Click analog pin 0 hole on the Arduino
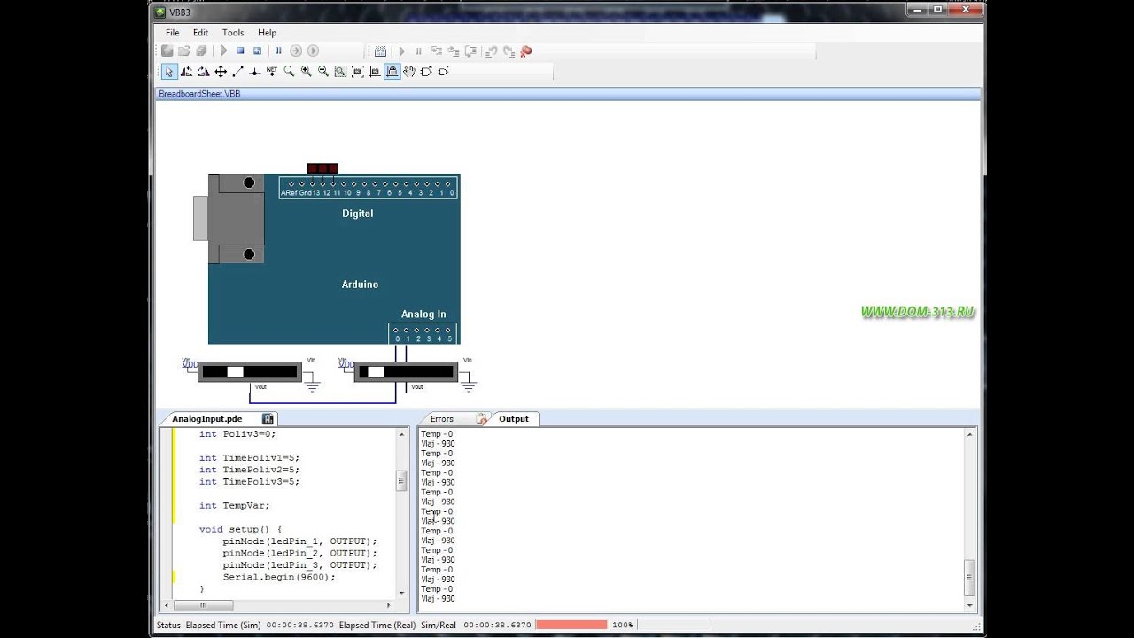 pyautogui.click(x=396, y=331)
